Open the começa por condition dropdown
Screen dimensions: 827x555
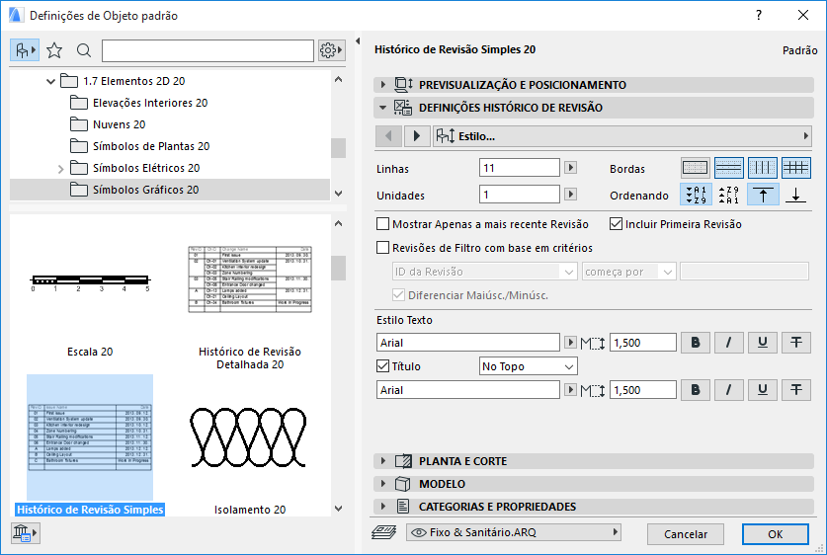[629, 272]
